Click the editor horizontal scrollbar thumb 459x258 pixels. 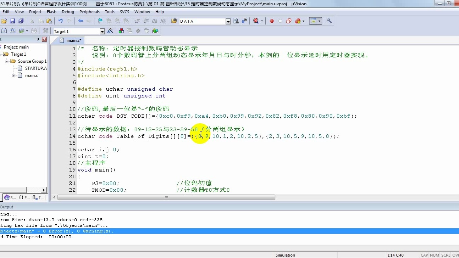point(166,197)
